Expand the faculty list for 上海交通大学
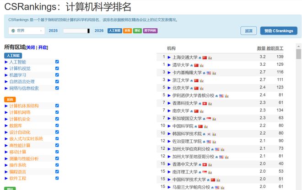The image size is (302, 190). [x=169, y=58]
